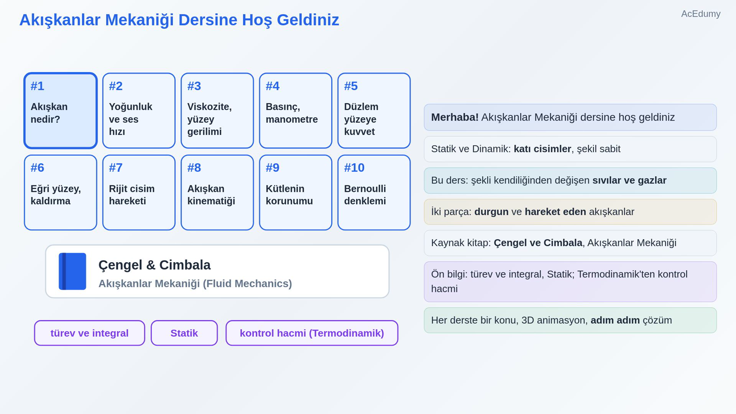Open card #2 Yoğunluk ve ses hızı
The width and height of the screenshot is (736, 414).
pyautogui.click(x=139, y=111)
